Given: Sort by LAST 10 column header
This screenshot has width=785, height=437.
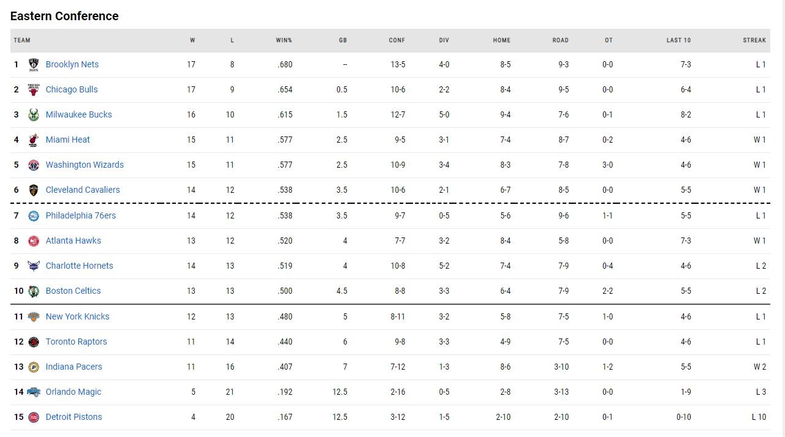Looking at the screenshot, I should [x=678, y=40].
